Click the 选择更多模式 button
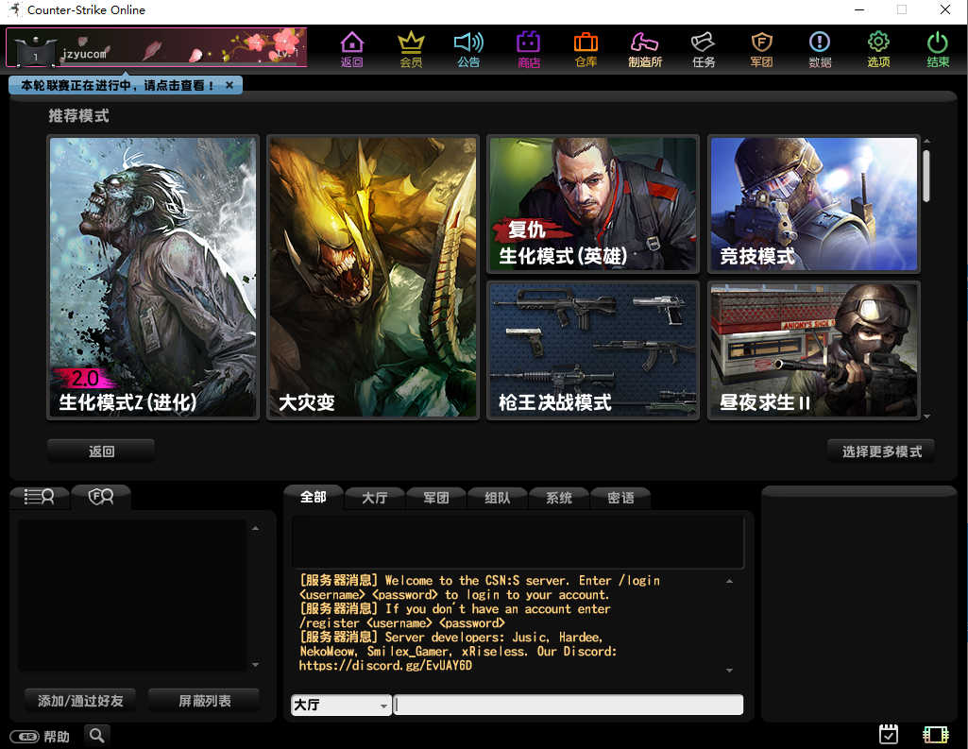 point(881,451)
